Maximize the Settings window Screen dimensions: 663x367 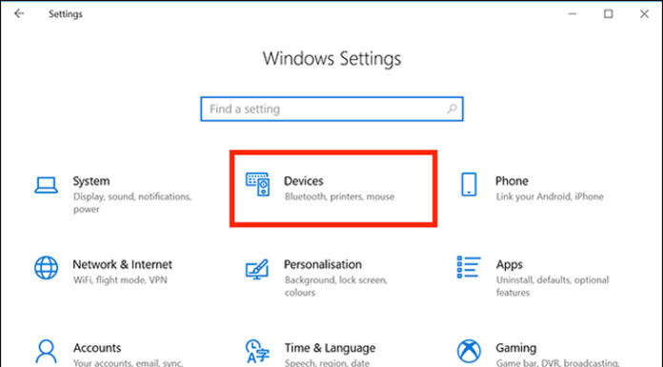[x=608, y=14]
